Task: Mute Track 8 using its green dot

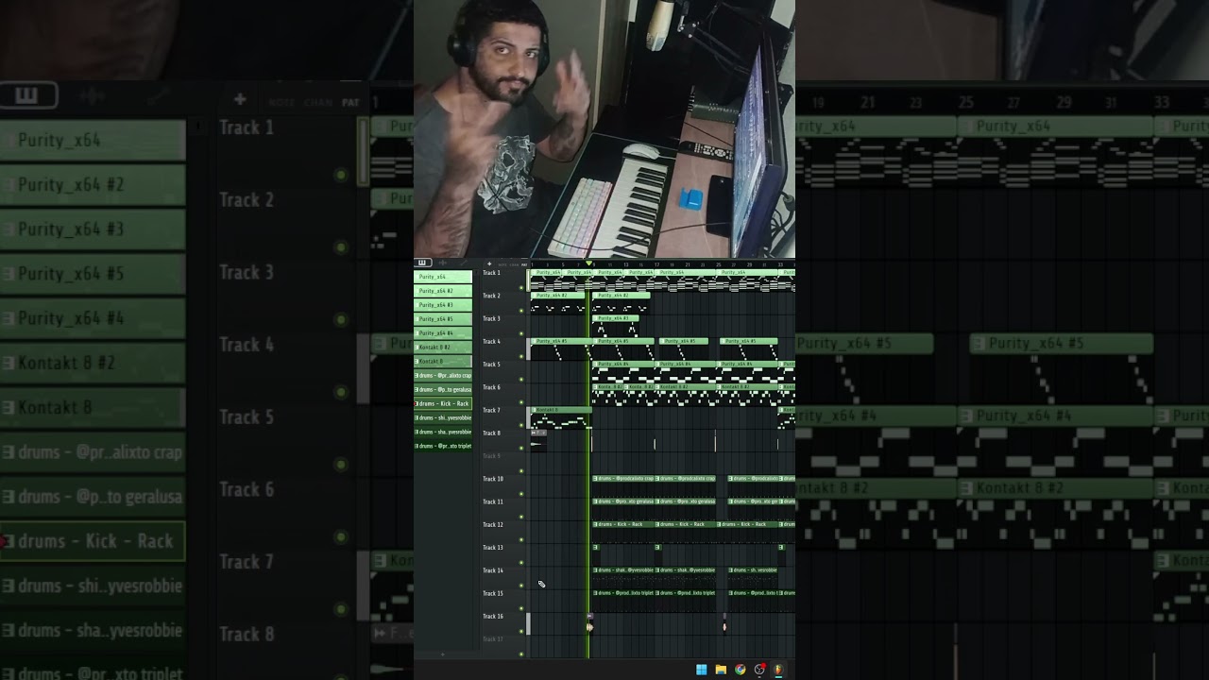Action: tap(521, 448)
